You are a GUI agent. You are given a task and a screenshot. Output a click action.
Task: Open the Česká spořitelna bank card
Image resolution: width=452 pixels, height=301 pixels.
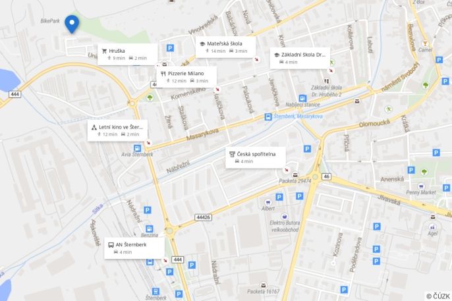pyautogui.click(x=256, y=157)
